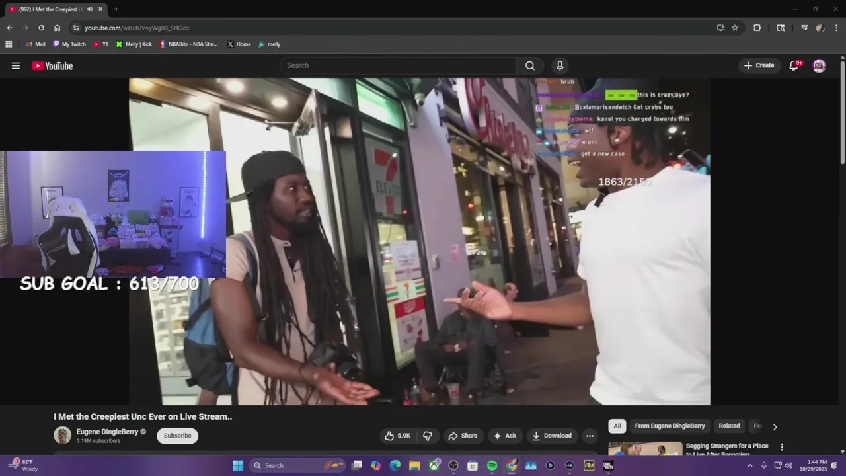This screenshot has width=846, height=476.
Task: Open media controls in browser toolbar
Action: pyautogui.click(x=804, y=28)
